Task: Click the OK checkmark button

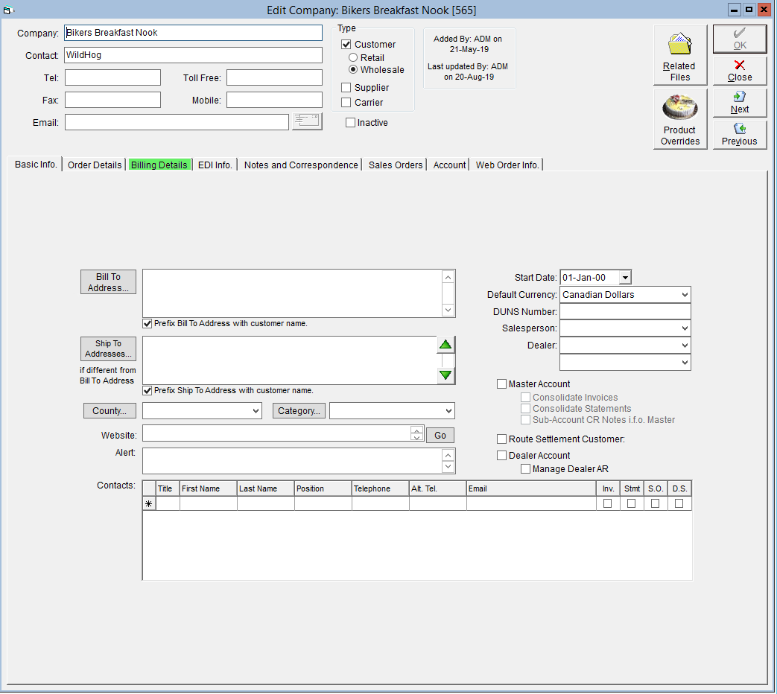Action: point(739,39)
